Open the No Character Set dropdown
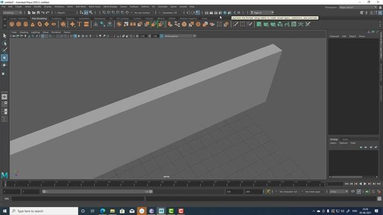The height and width of the screenshot is (215, 383). (x=288, y=192)
